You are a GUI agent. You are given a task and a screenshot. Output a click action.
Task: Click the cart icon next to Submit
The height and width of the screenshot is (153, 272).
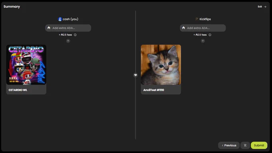pyautogui.click(x=245, y=145)
